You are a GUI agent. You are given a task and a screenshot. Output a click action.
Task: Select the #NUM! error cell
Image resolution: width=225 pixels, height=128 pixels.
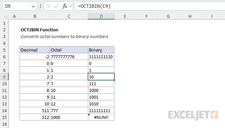tap(101, 117)
